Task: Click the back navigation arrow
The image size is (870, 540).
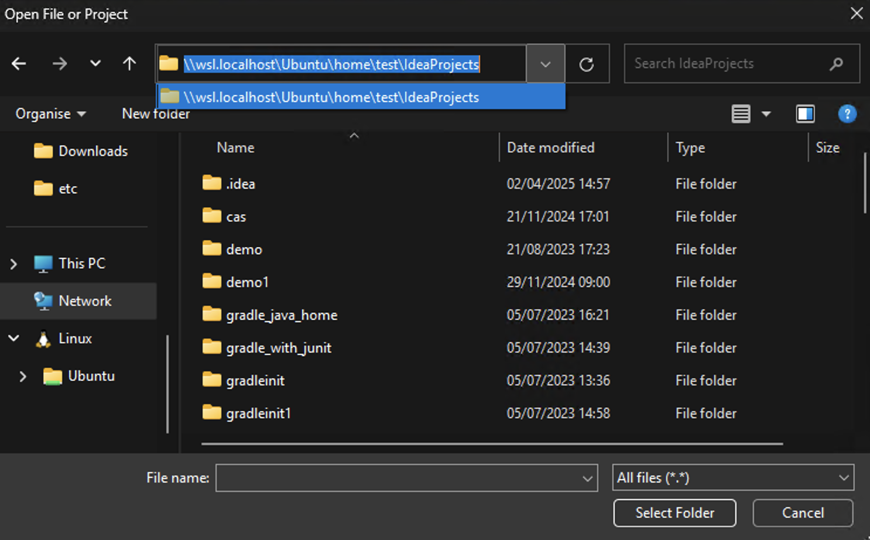Action: pos(19,63)
